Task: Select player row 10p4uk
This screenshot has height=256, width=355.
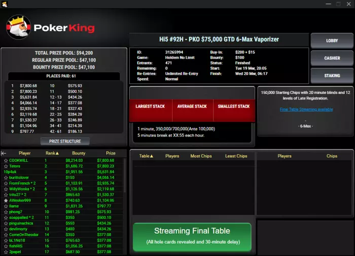Action: pyautogui.click(x=62, y=172)
